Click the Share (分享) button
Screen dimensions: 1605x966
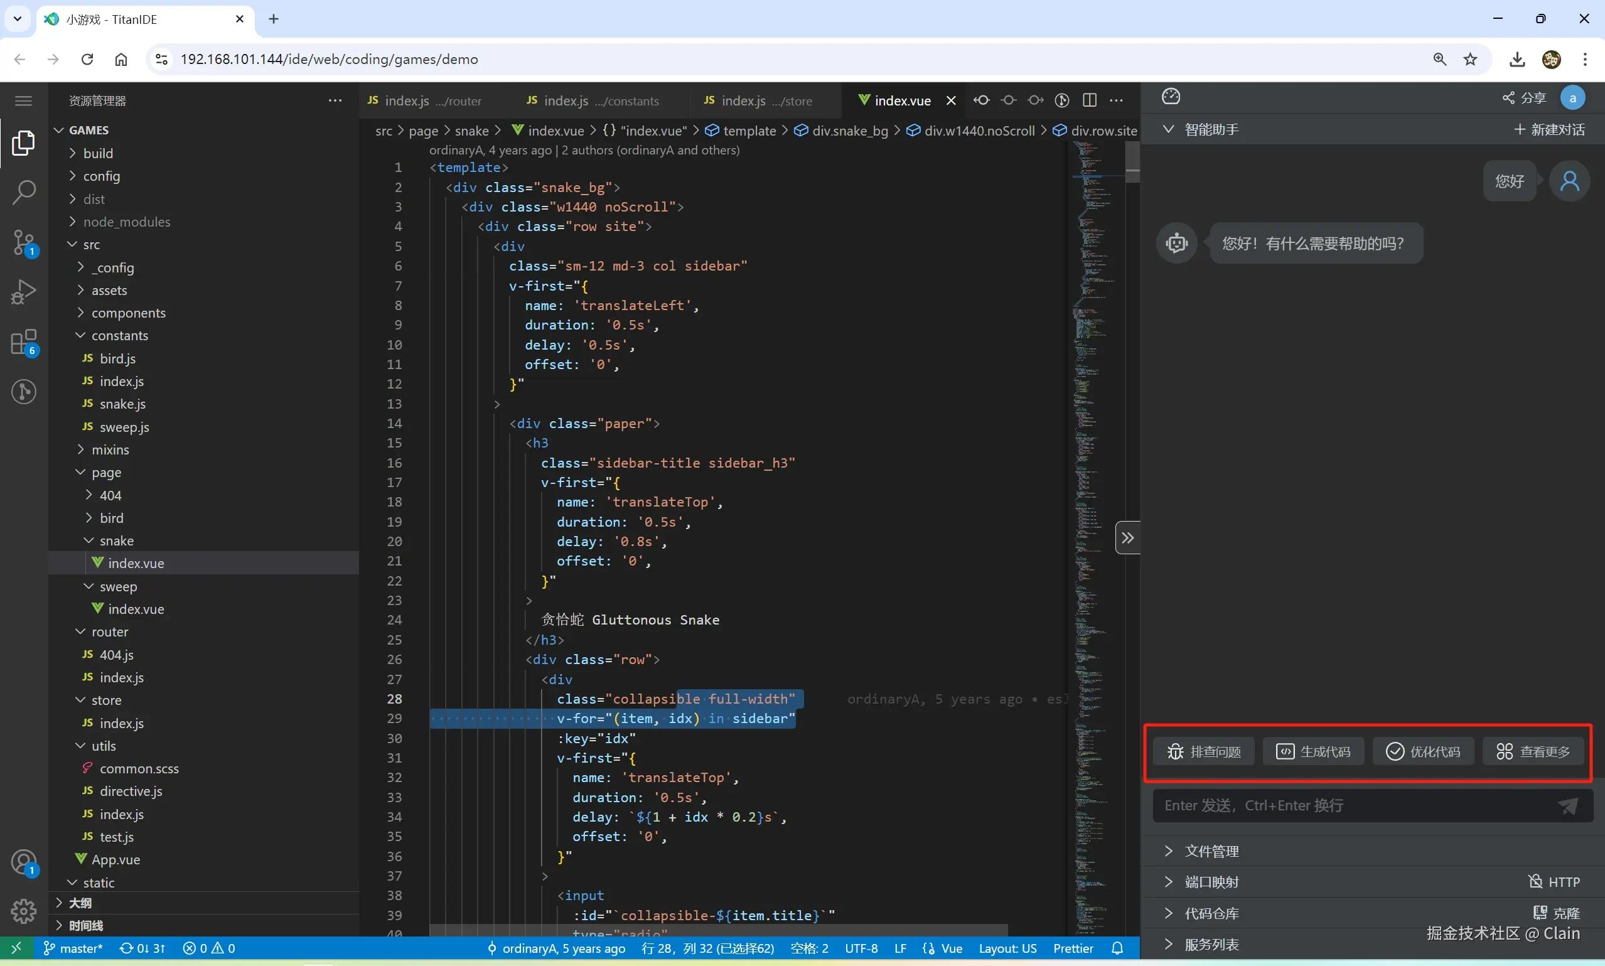(1523, 98)
